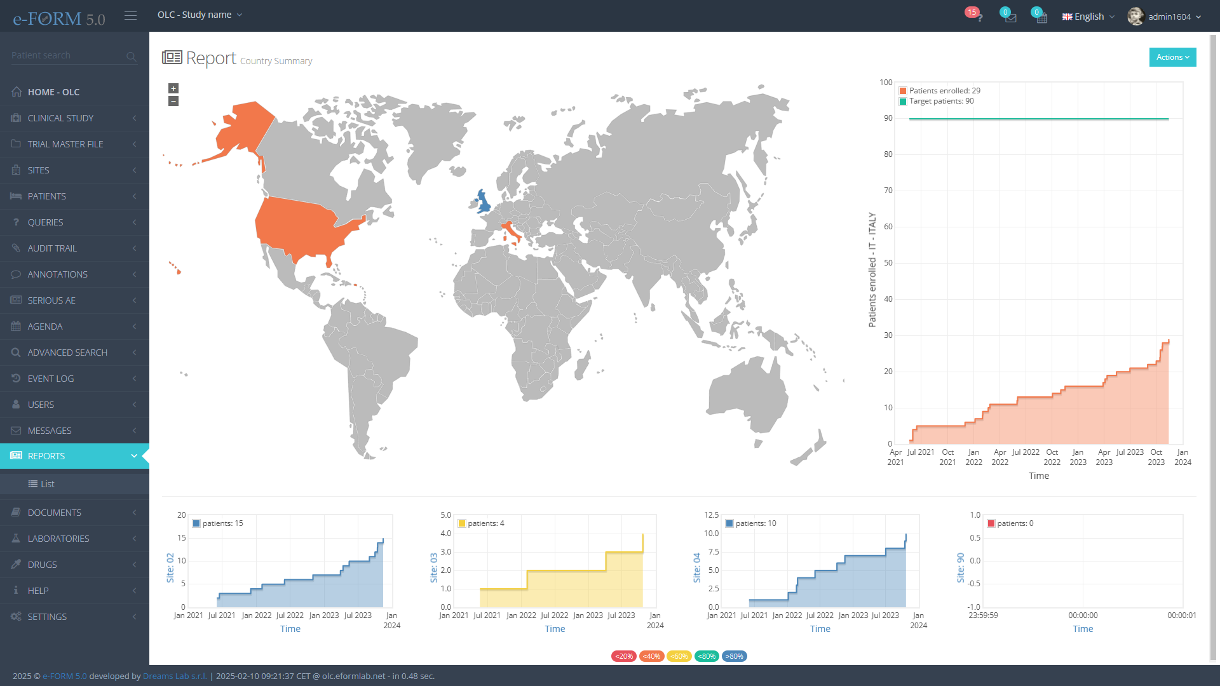Follow the Dreams Lab s.r.l. footer link
The height and width of the screenshot is (686, 1220).
[175, 676]
